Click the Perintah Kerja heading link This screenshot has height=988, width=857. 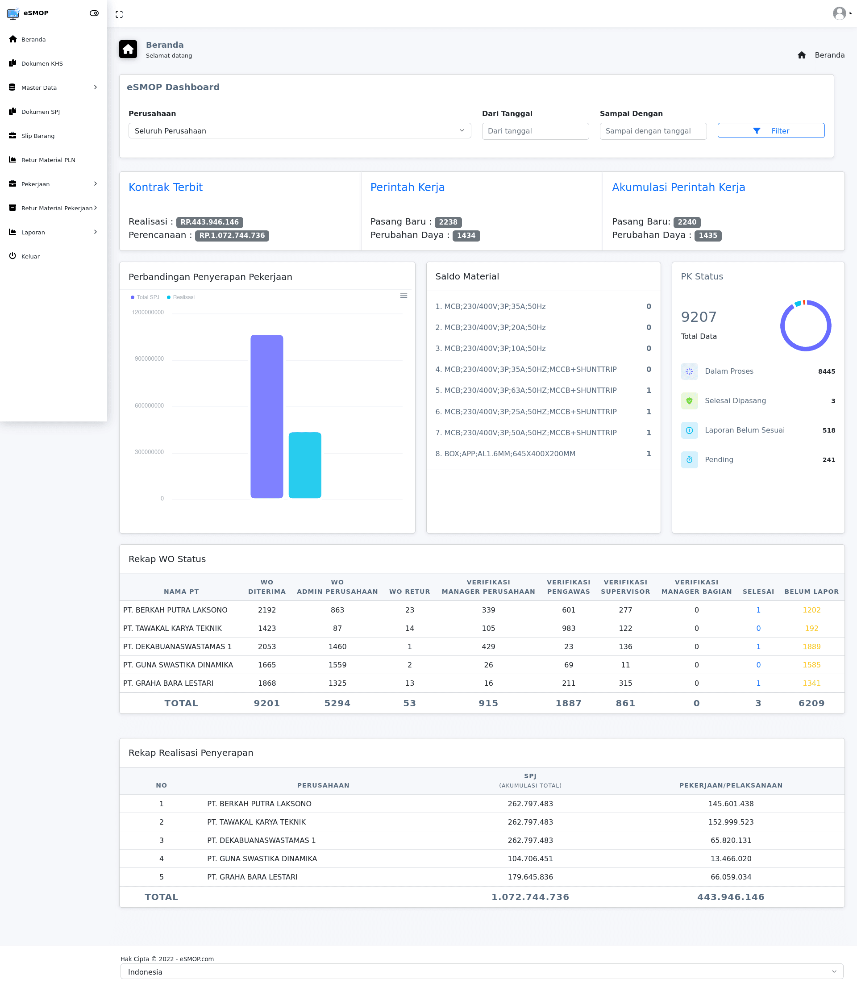click(408, 187)
